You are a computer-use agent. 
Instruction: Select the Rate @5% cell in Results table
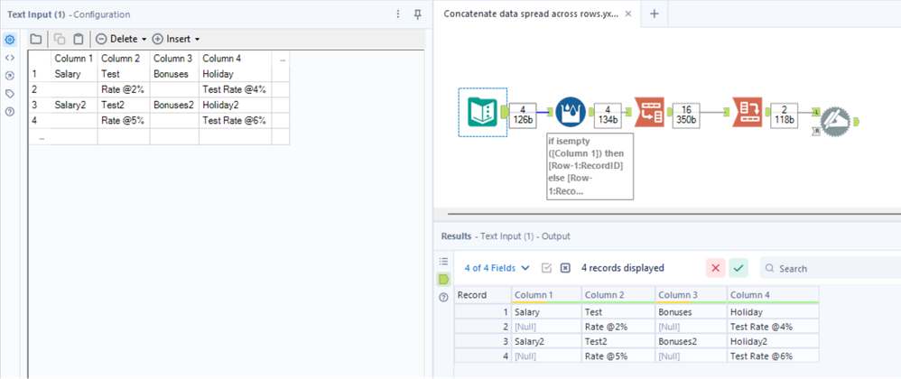point(618,356)
